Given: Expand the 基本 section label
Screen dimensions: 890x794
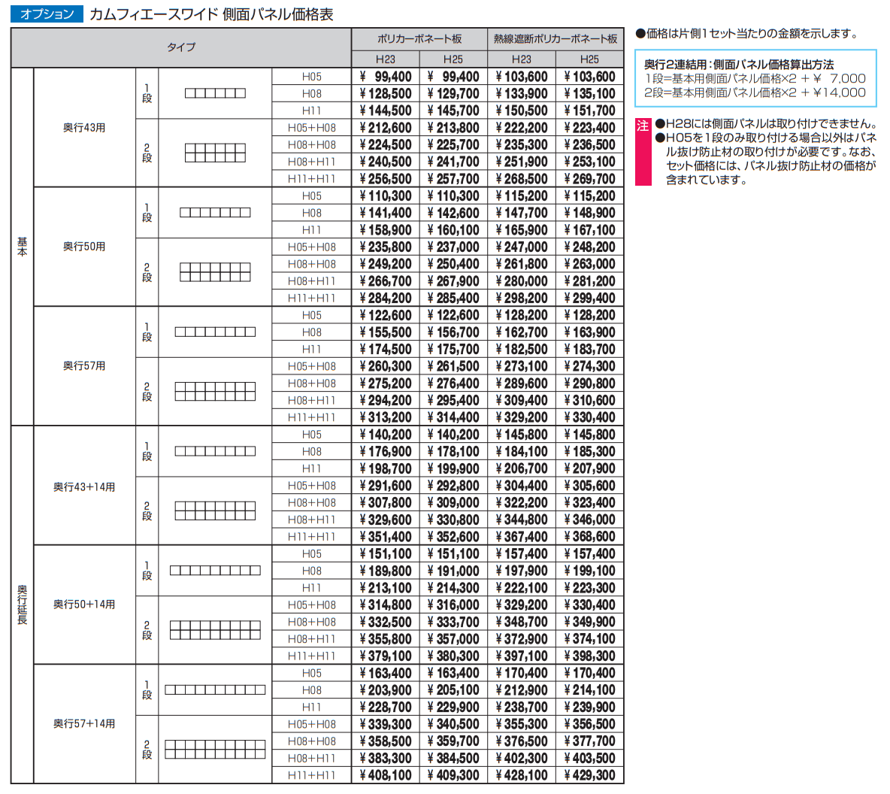Looking at the screenshot, I should coord(22,246).
